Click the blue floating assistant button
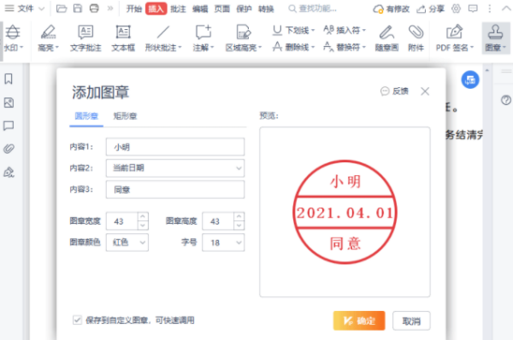 [x=470, y=79]
